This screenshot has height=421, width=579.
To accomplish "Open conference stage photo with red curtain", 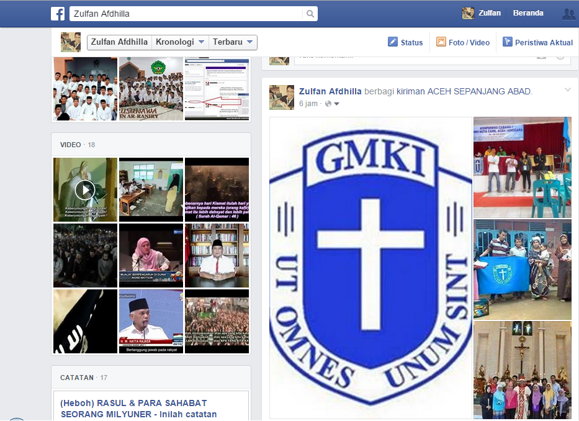I will point(523,167).
